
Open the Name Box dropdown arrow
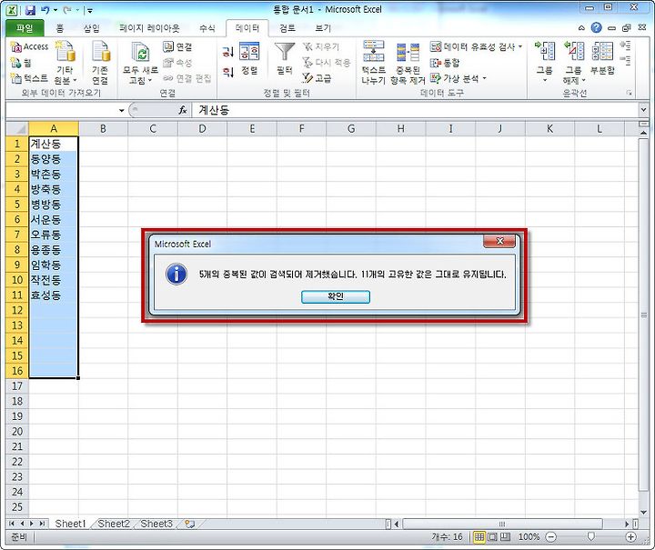tap(122, 111)
